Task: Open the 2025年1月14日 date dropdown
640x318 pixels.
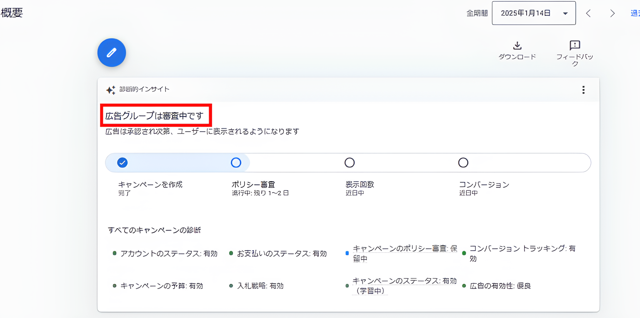Action: (x=565, y=13)
